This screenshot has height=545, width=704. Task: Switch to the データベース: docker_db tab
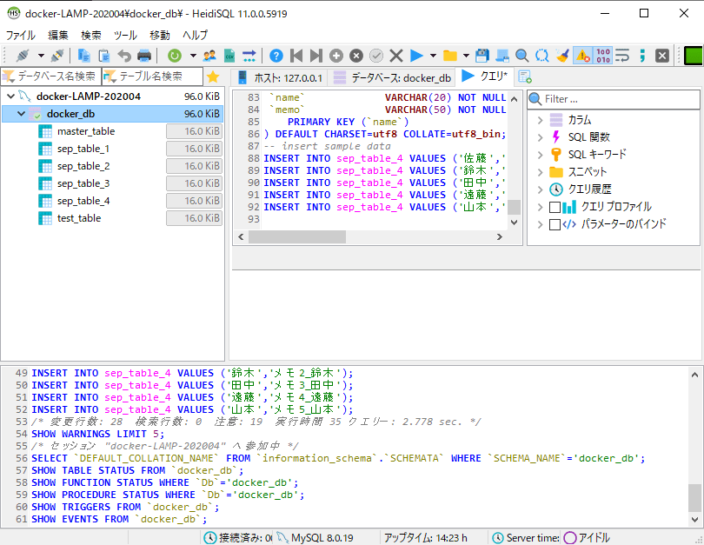(x=392, y=77)
